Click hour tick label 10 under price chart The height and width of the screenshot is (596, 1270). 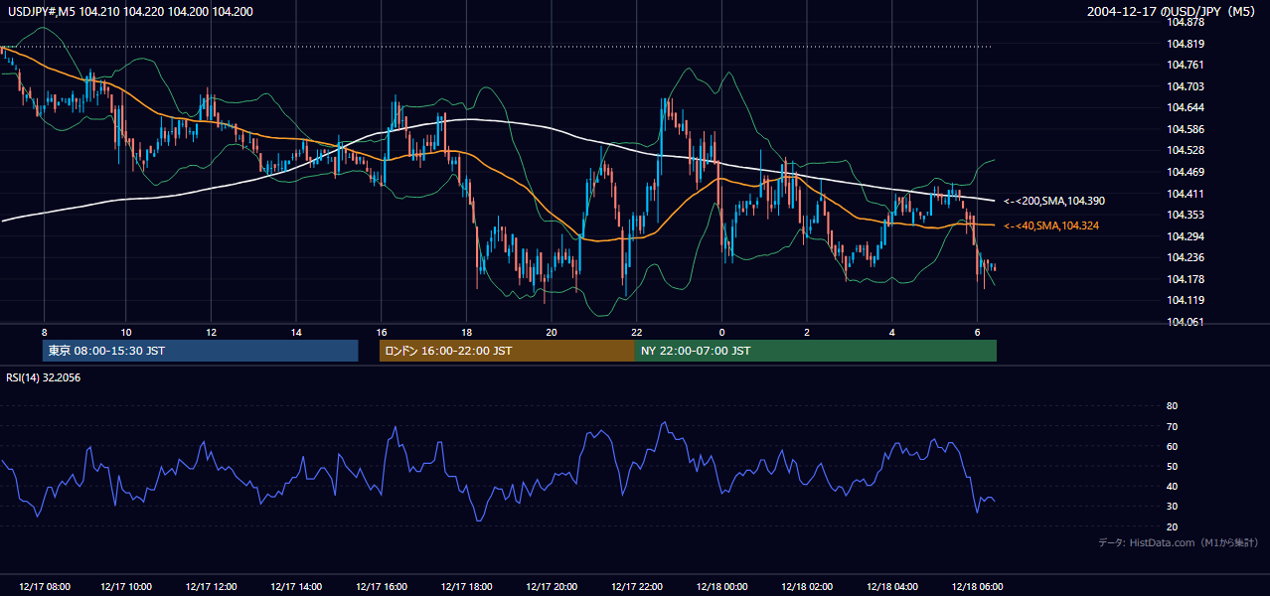[x=125, y=332]
